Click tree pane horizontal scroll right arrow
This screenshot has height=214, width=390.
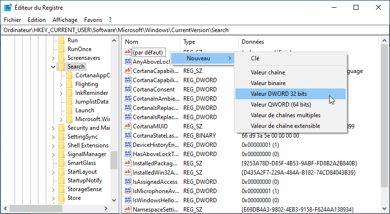pos(106,208)
